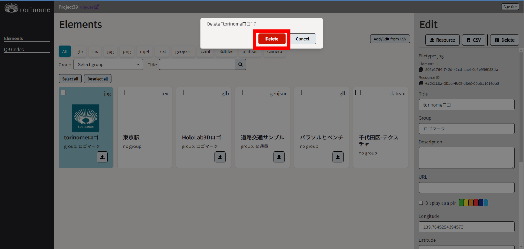Click the Title input field in Edit panel

pos(466,105)
